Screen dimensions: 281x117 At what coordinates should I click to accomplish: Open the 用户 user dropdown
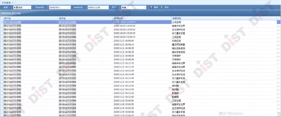point(145,8)
